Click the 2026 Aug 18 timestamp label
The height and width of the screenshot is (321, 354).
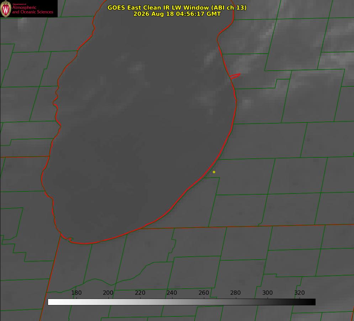point(177,14)
